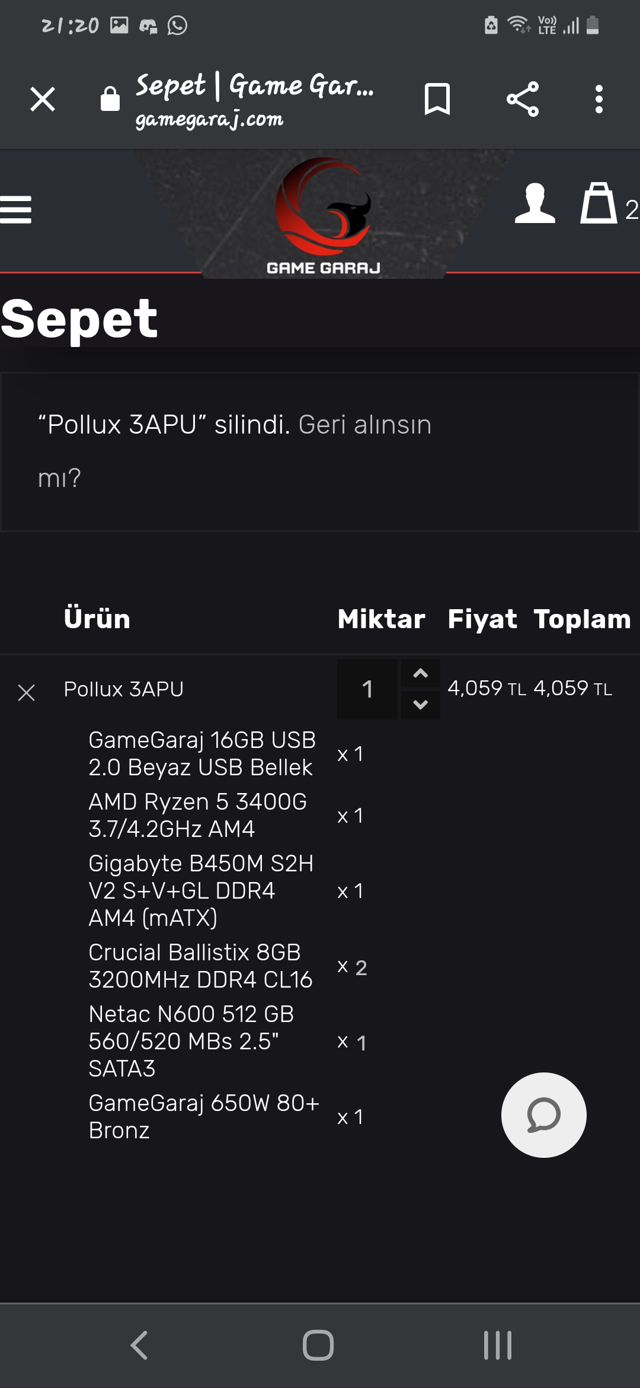Image resolution: width=640 pixels, height=1388 pixels.
Task: Increase Pollux 3APU quantity
Action: (420, 673)
